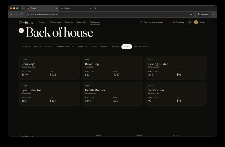
Task: Open the Gallery nav link
Action: tap(42, 22)
